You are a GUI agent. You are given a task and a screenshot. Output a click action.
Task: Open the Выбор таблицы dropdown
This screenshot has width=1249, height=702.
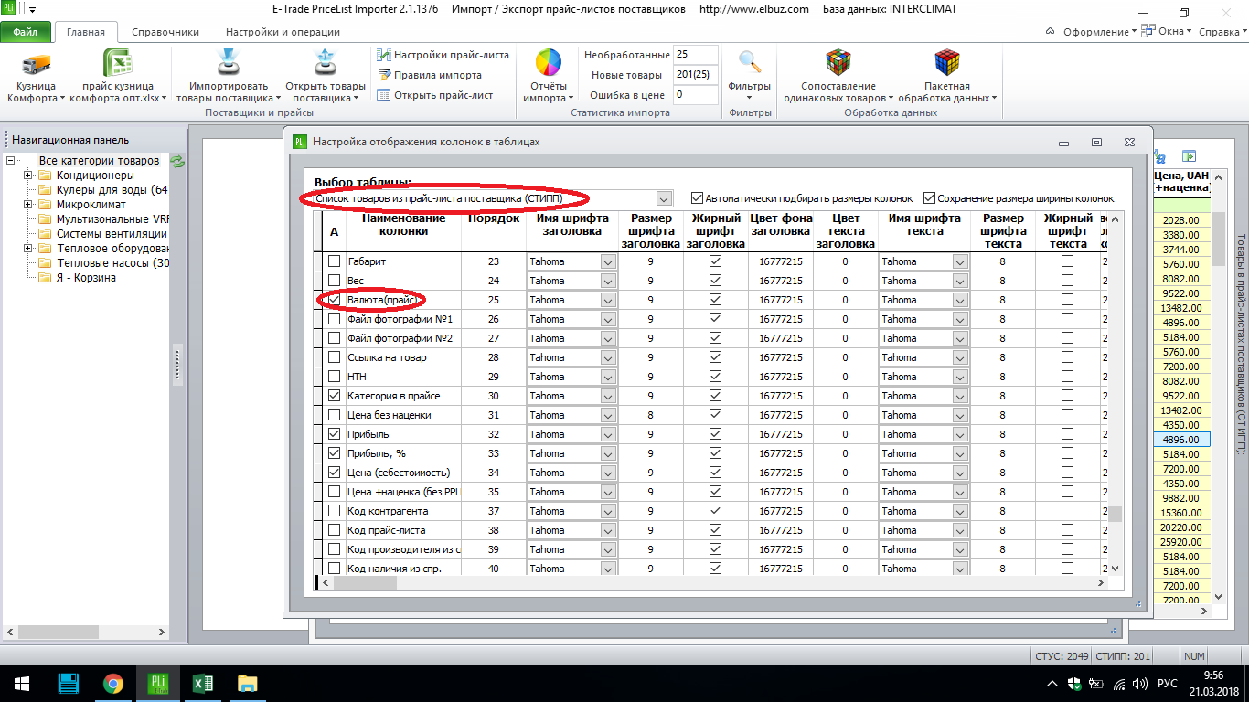663,198
